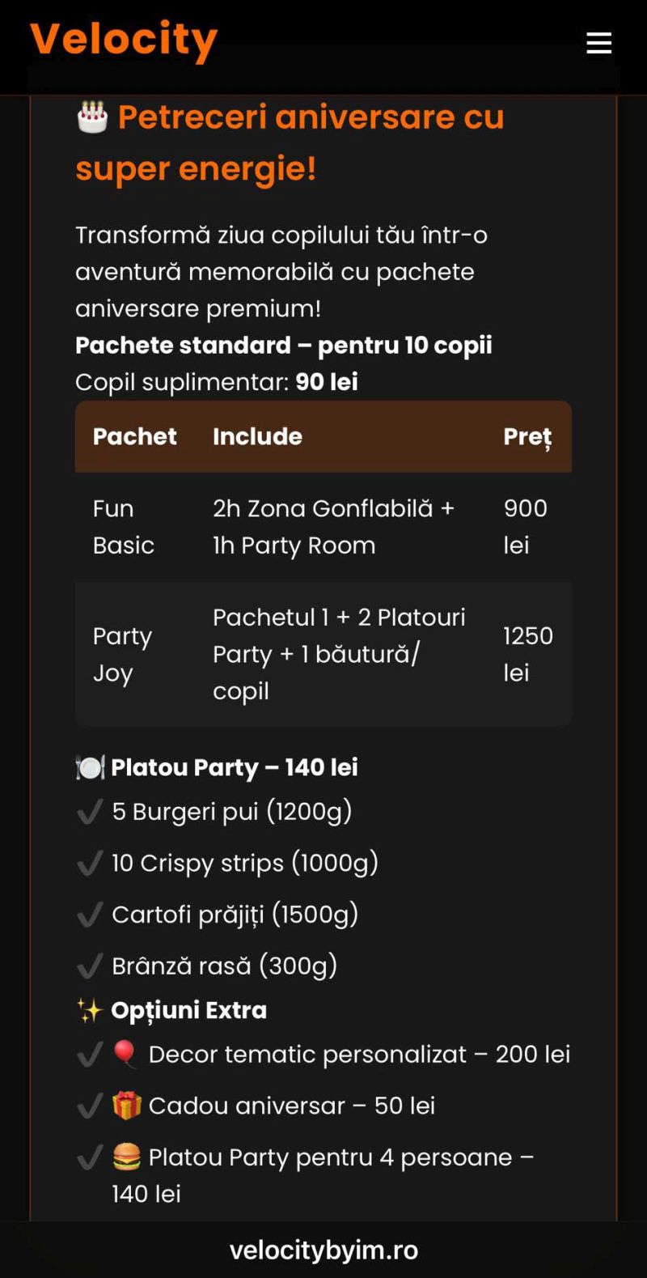
Task: Click the burger icon for Platou Party
Action: [x=126, y=1157]
